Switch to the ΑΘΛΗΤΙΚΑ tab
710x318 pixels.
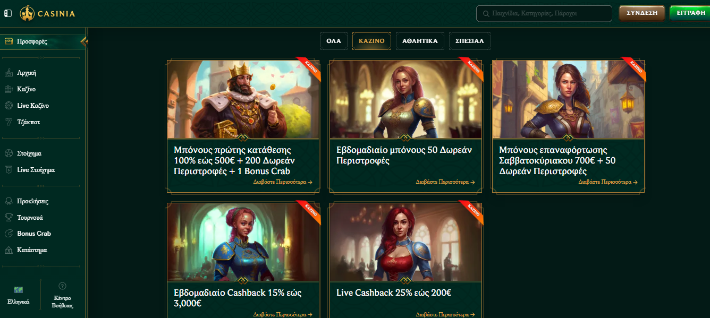(420, 41)
